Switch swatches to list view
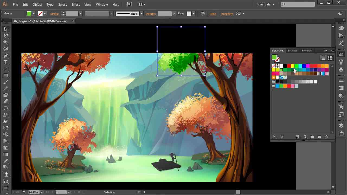347x195 pixels. point(323,57)
